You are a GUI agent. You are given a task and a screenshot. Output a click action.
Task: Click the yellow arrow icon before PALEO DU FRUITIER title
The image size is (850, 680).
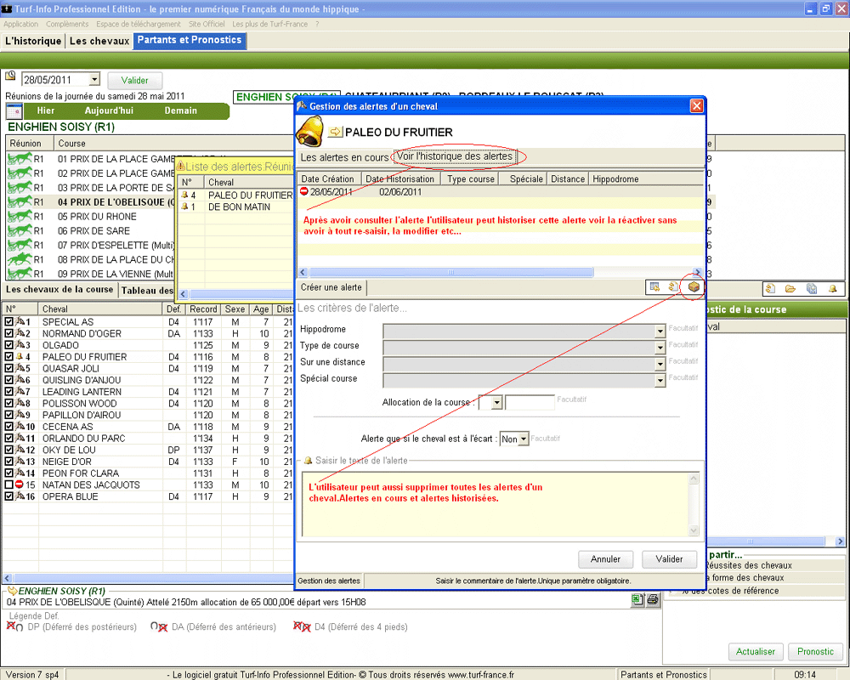pyautogui.click(x=336, y=132)
